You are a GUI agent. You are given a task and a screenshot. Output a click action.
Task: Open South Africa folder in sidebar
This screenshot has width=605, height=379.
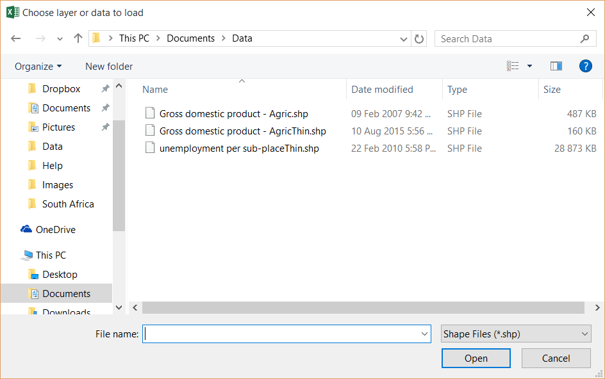68,204
